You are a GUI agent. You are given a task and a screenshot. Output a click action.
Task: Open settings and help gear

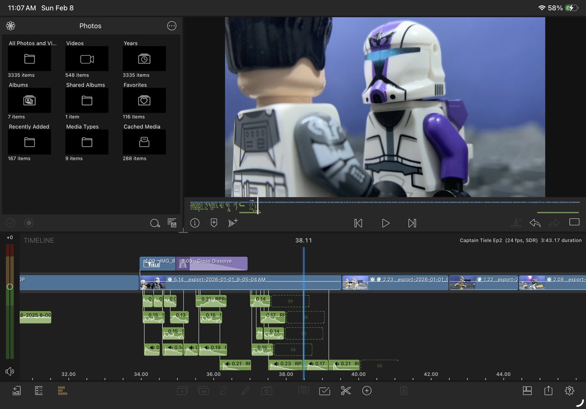569,390
